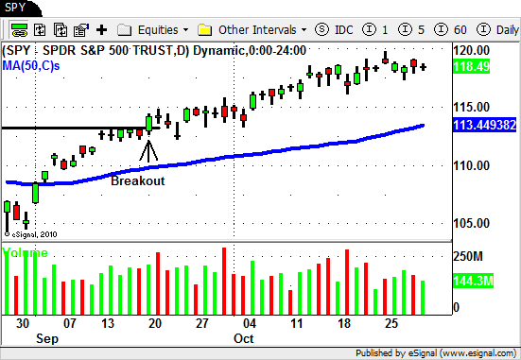The width and height of the screenshot is (521, 360).
Task: Click the stacked refresh windows toolbar icon
Action: 61,30
